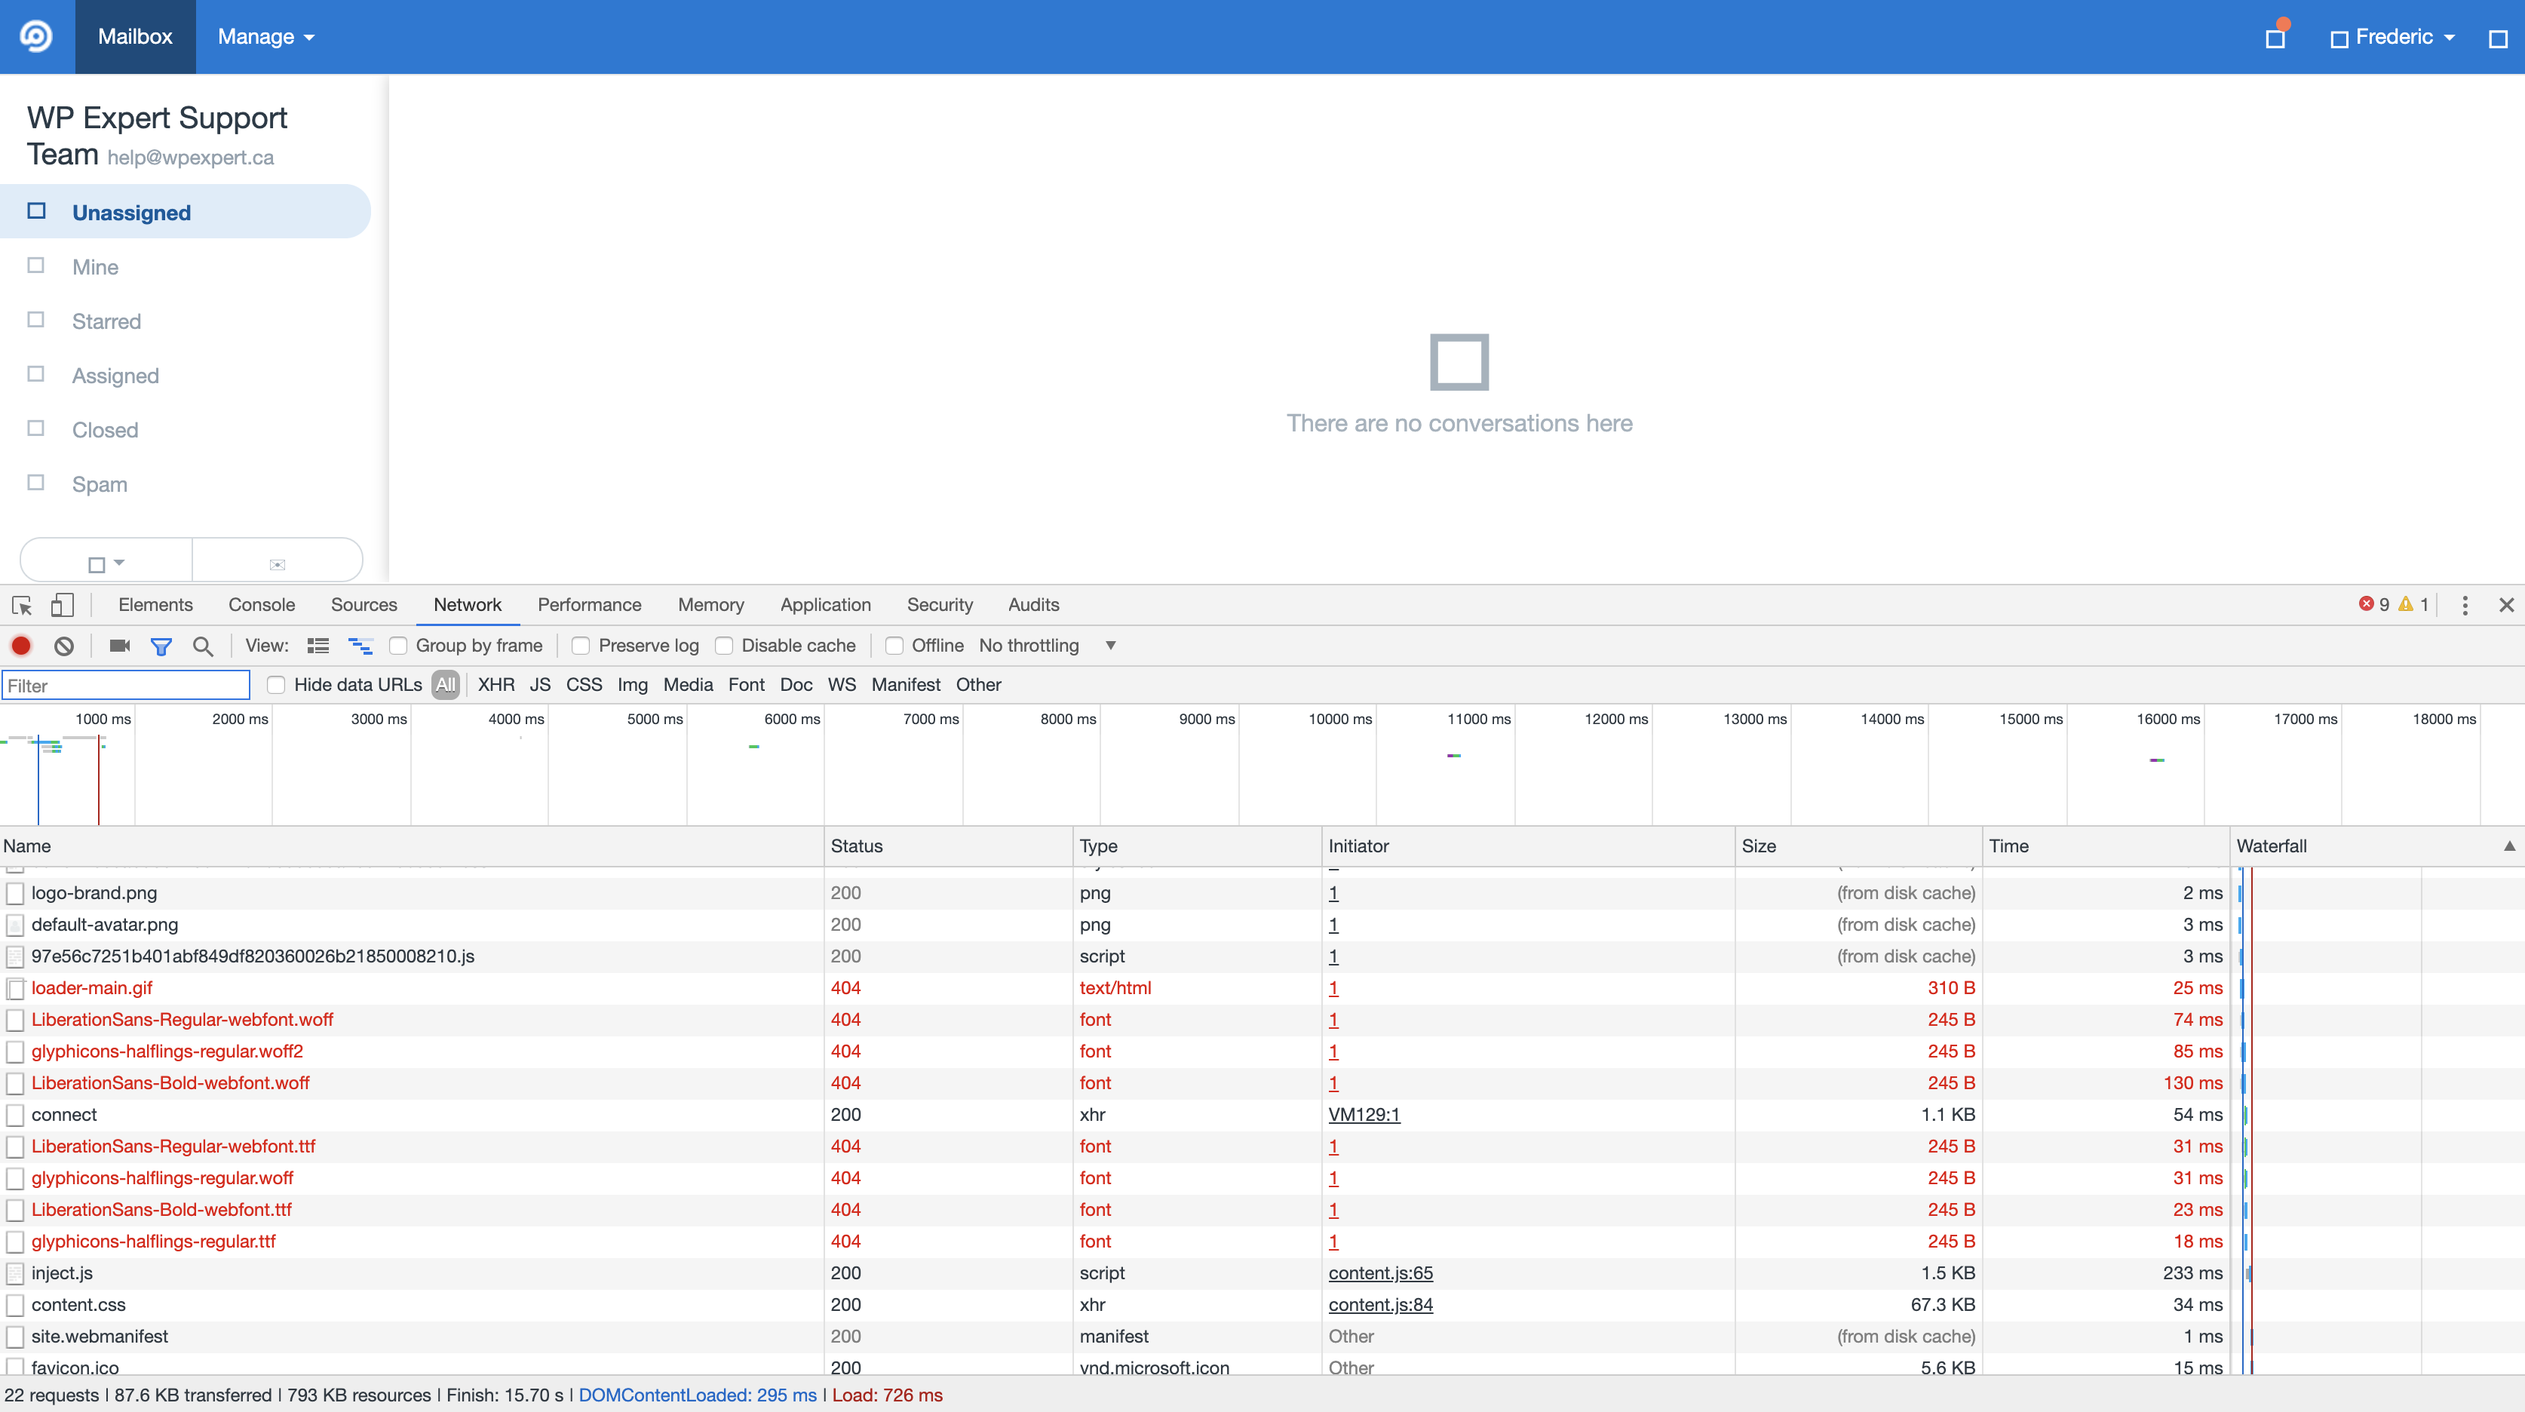The image size is (2525, 1412).
Task: Expand the Frederic user menu
Action: [2393, 37]
